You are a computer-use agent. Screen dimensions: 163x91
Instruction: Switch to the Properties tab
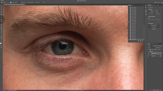(150, 5)
